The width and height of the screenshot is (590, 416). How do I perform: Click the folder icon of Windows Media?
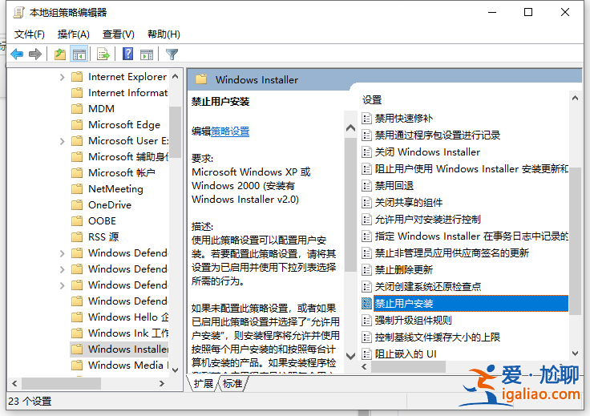(x=77, y=366)
